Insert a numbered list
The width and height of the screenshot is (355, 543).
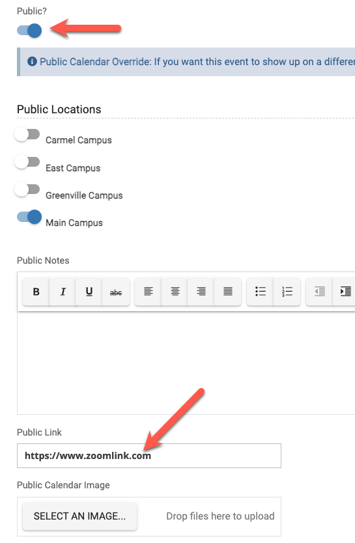tap(287, 292)
